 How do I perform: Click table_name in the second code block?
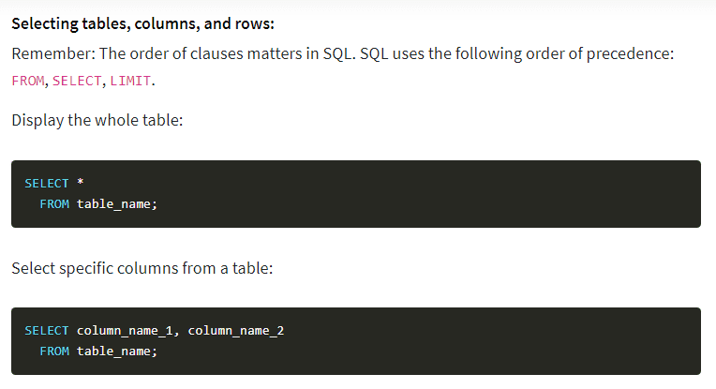coord(113,352)
